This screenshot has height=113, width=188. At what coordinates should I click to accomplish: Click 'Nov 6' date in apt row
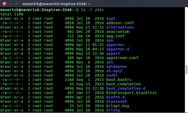coord(83,62)
